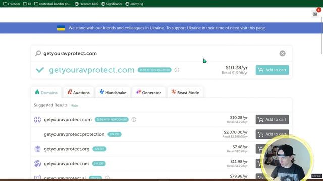
Task: Click discount badge on .protection row
Action: (x=115, y=134)
